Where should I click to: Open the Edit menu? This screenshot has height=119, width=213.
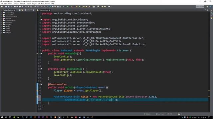pyautogui.click(x=5, y=4)
